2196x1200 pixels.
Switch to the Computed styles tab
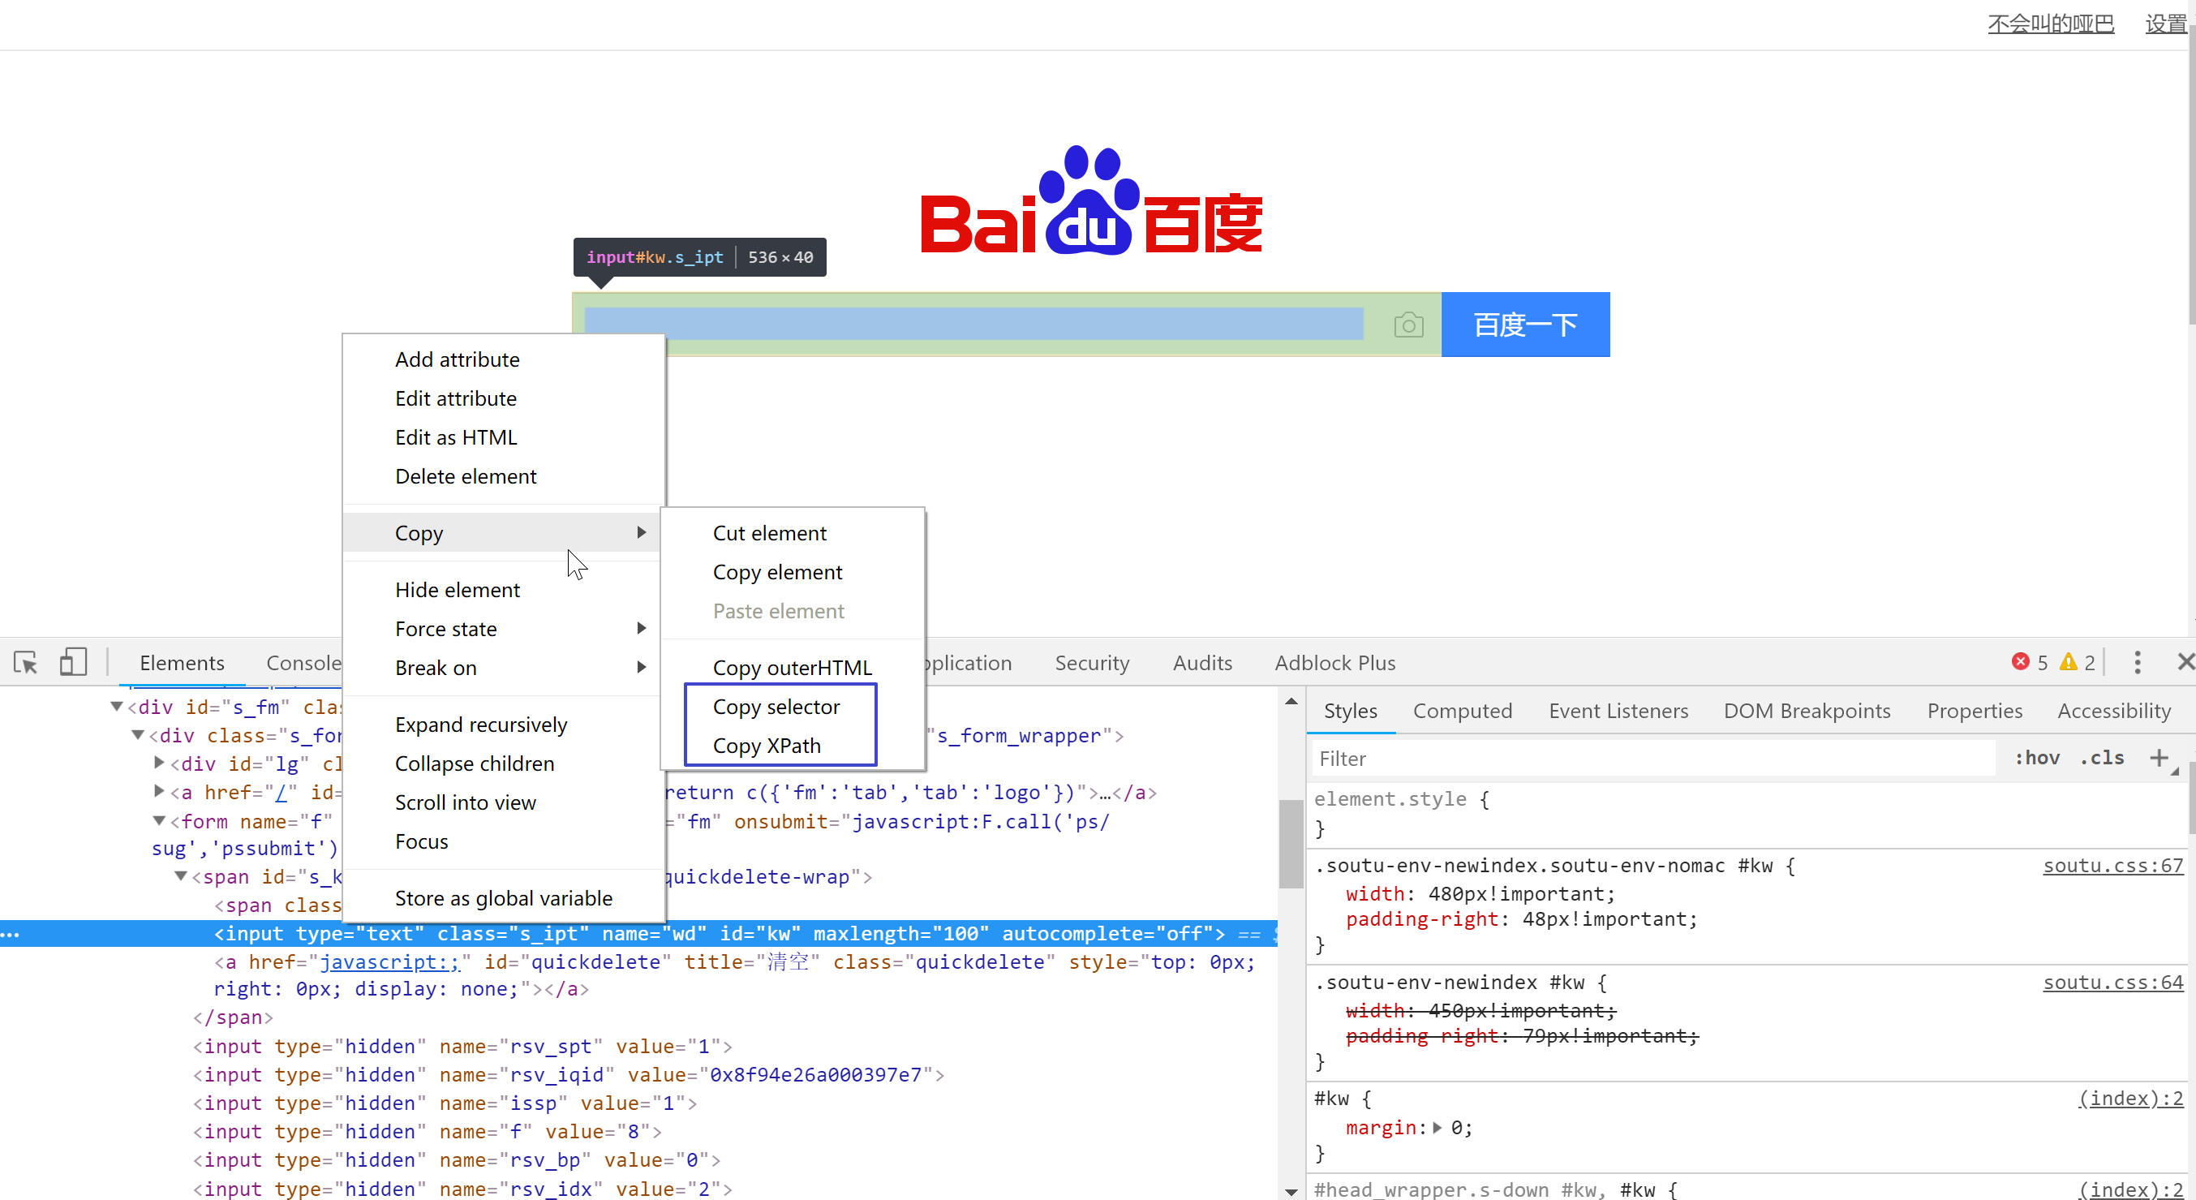tap(1462, 711)
